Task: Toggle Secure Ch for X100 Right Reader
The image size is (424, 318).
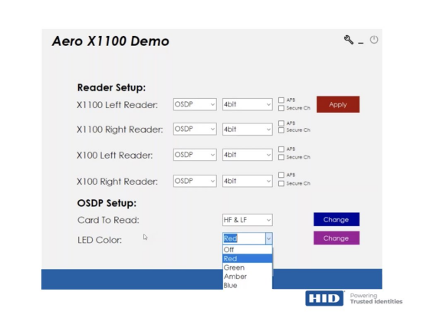Action: [281, 183]
